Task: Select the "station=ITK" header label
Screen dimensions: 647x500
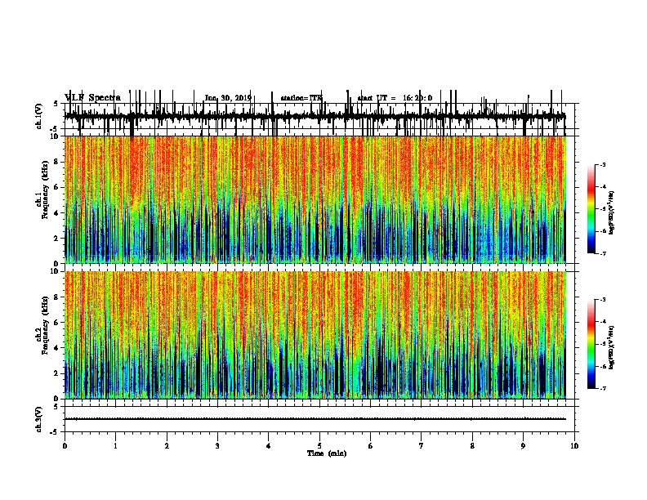Action: pos(301,98)
